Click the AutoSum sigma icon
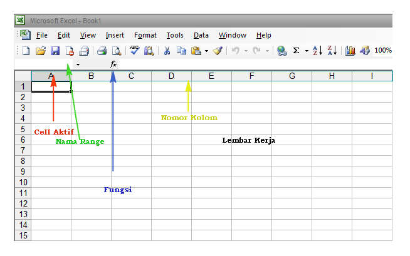This screenshot has width=410, height=256. (x=296, y=50)
